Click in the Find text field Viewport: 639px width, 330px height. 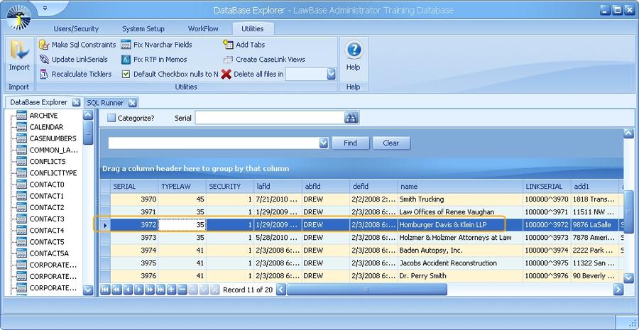[x=214, y=143]
